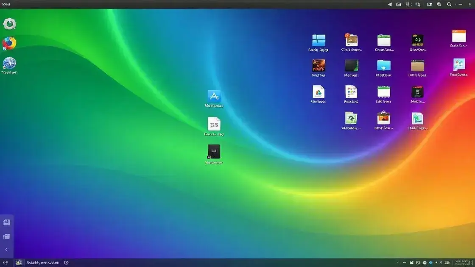475x267 pixels.
Task: Click the blue round icon in system tray
Action: (x=431, y=263)
